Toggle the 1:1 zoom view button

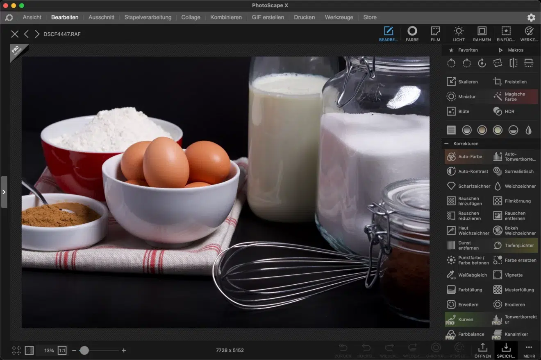click(62, 350)
